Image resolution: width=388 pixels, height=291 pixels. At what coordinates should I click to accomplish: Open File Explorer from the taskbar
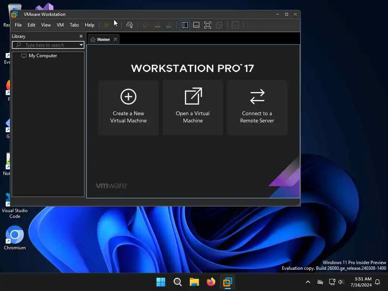pyautogui.click(x=194, y=282)
